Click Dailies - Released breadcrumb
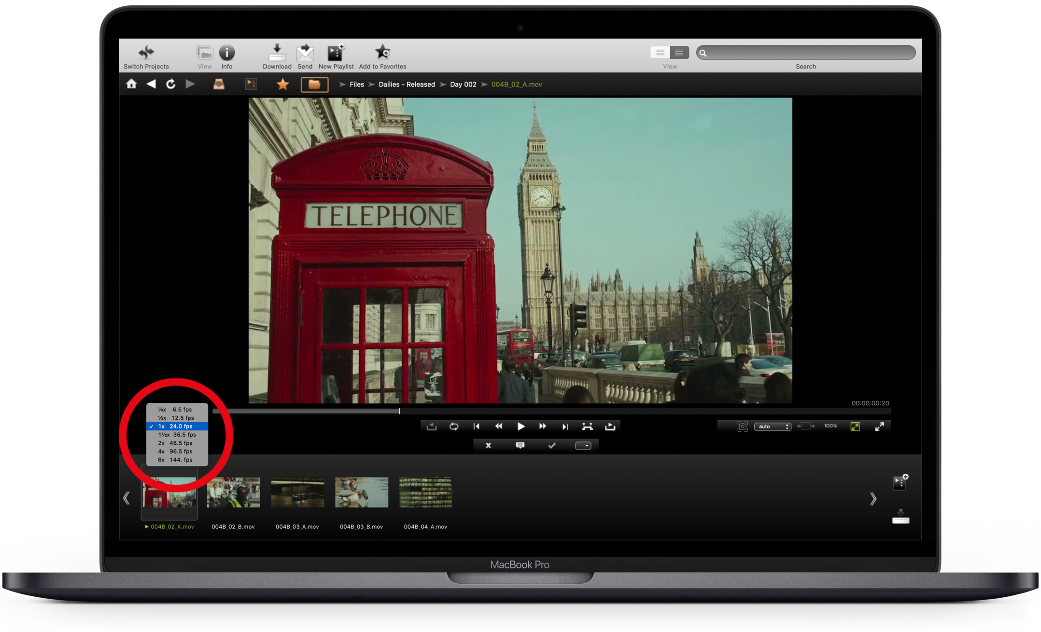This screenshot has height=632, width=1041. (x=407, y=84)
